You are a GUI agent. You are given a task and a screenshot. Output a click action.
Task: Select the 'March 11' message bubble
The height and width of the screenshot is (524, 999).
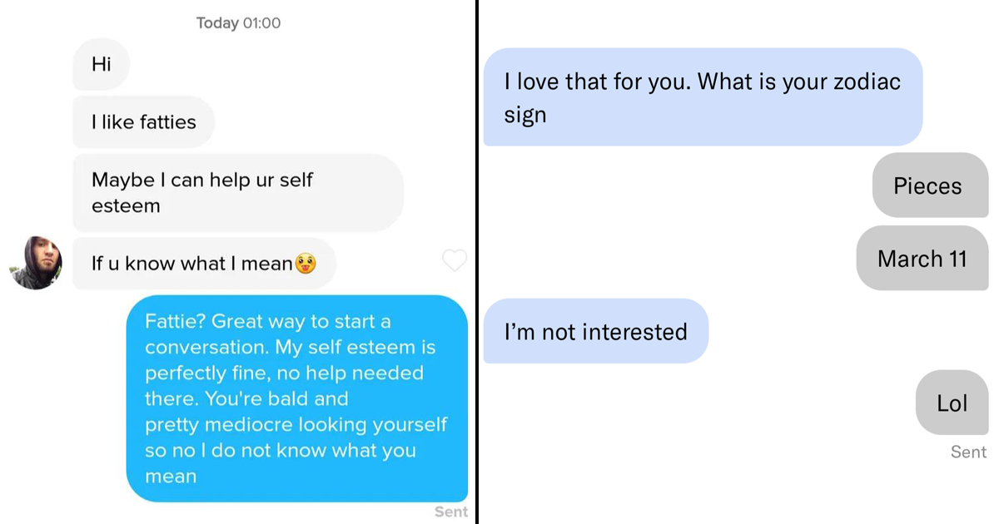(x=922, y=259)
